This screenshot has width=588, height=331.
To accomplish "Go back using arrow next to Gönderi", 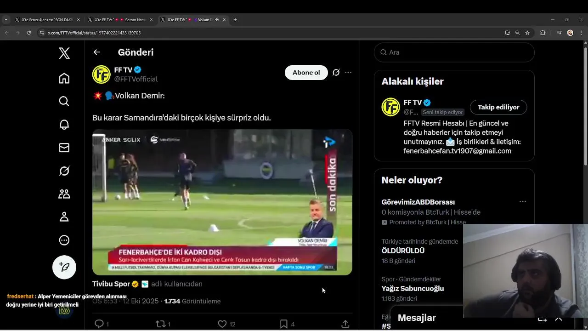I will click(97, 52).
